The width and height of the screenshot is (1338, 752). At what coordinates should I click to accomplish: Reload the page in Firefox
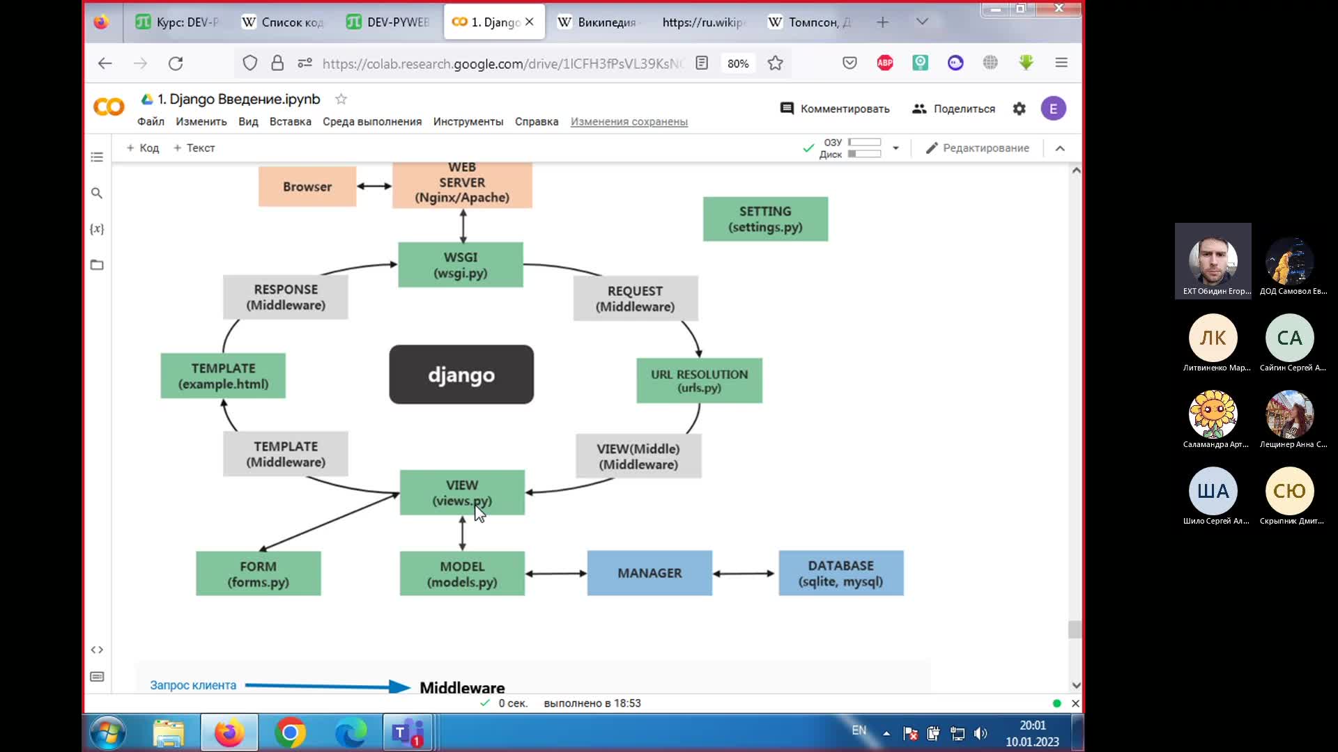[x=176, y=63]
